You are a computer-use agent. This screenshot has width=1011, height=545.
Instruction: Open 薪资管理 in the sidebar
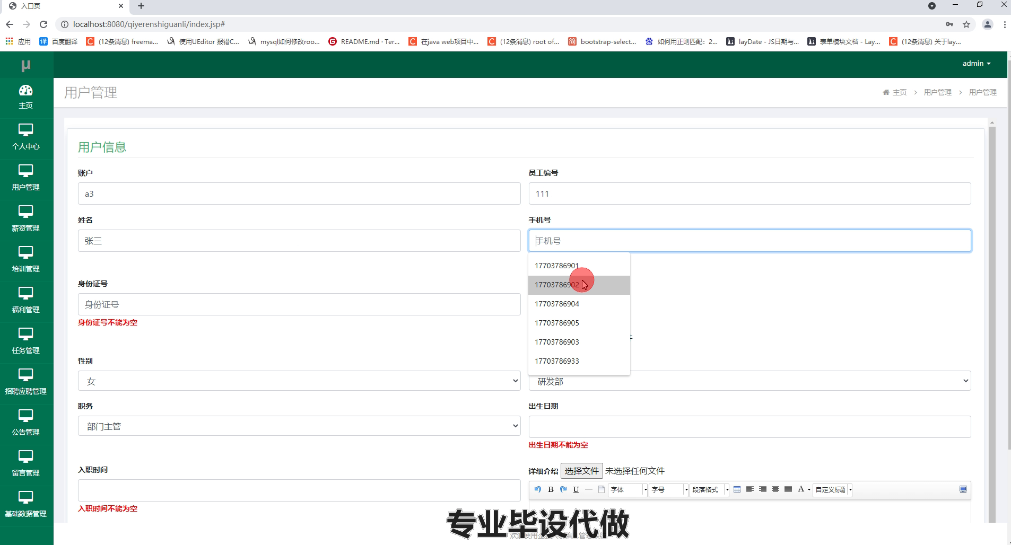point(25,219)
